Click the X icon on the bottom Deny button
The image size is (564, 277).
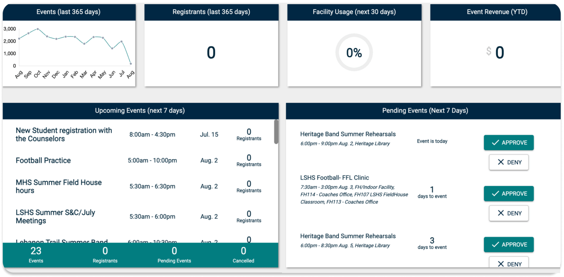[x=500, y=263]
